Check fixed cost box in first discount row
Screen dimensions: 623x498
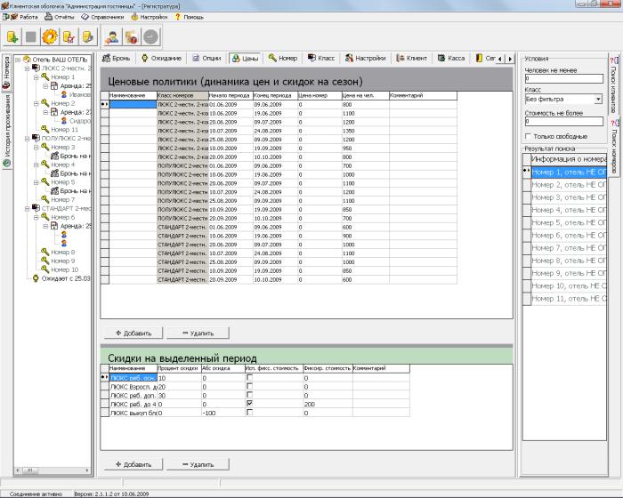[x=248, y=378]
